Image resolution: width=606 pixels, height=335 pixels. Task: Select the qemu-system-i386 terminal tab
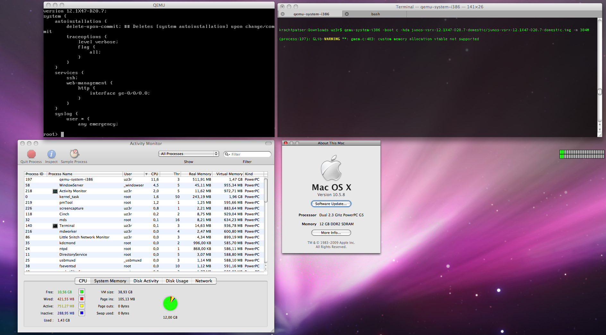311,14
